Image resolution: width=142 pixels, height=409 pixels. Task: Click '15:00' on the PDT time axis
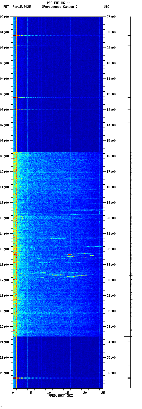4,249
